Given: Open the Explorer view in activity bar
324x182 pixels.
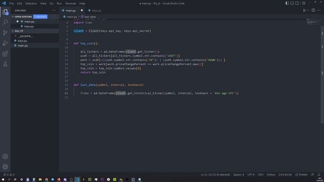Looking at the screenshot, I should click(5, 12).
